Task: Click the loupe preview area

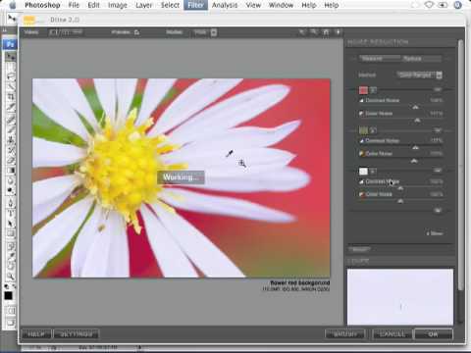Action: 400,297
